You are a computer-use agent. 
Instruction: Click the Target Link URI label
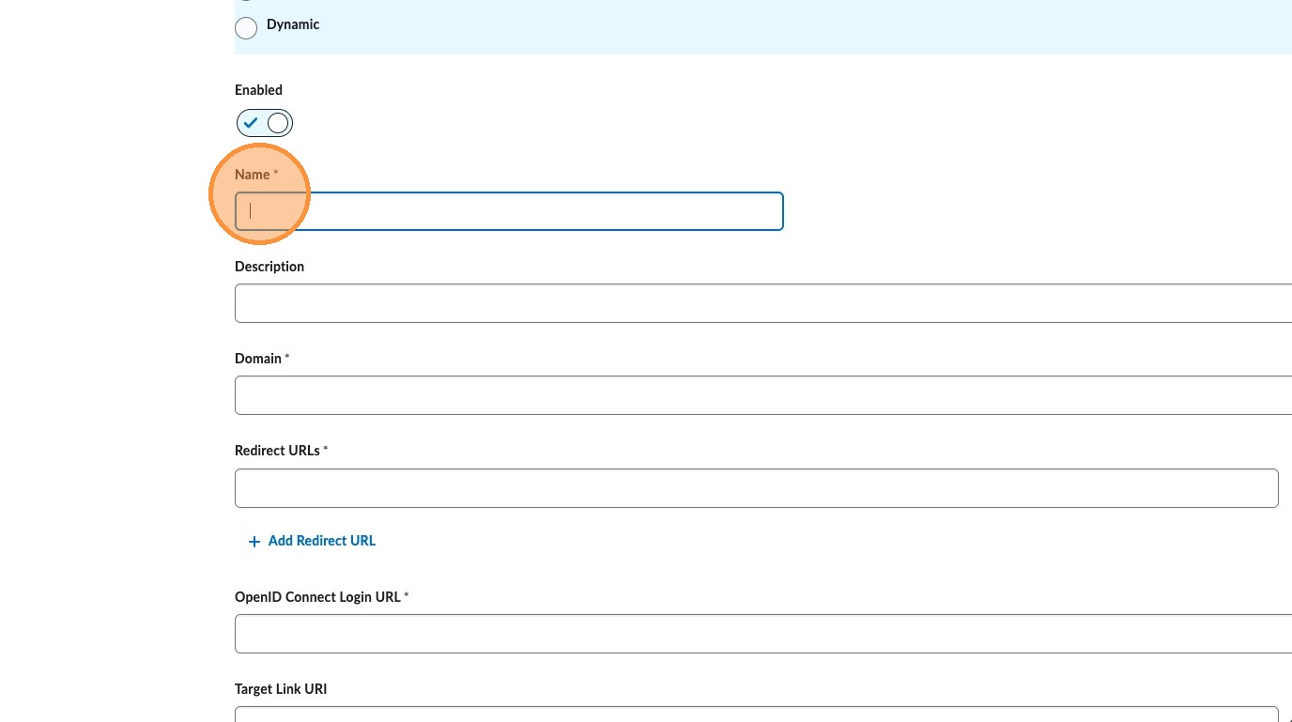point(281,689)
